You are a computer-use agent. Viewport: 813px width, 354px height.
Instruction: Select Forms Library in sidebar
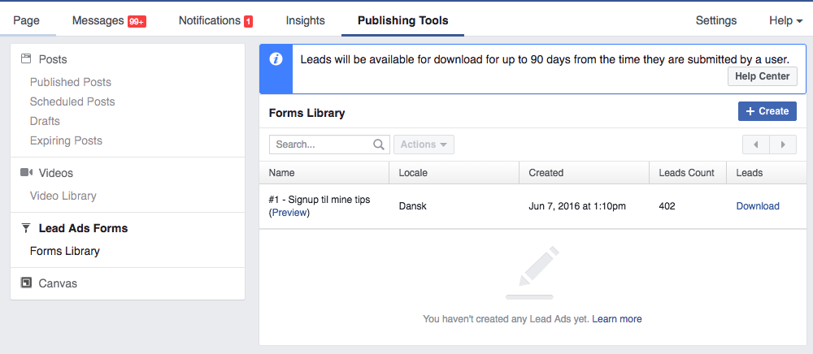tap(65, 251)
